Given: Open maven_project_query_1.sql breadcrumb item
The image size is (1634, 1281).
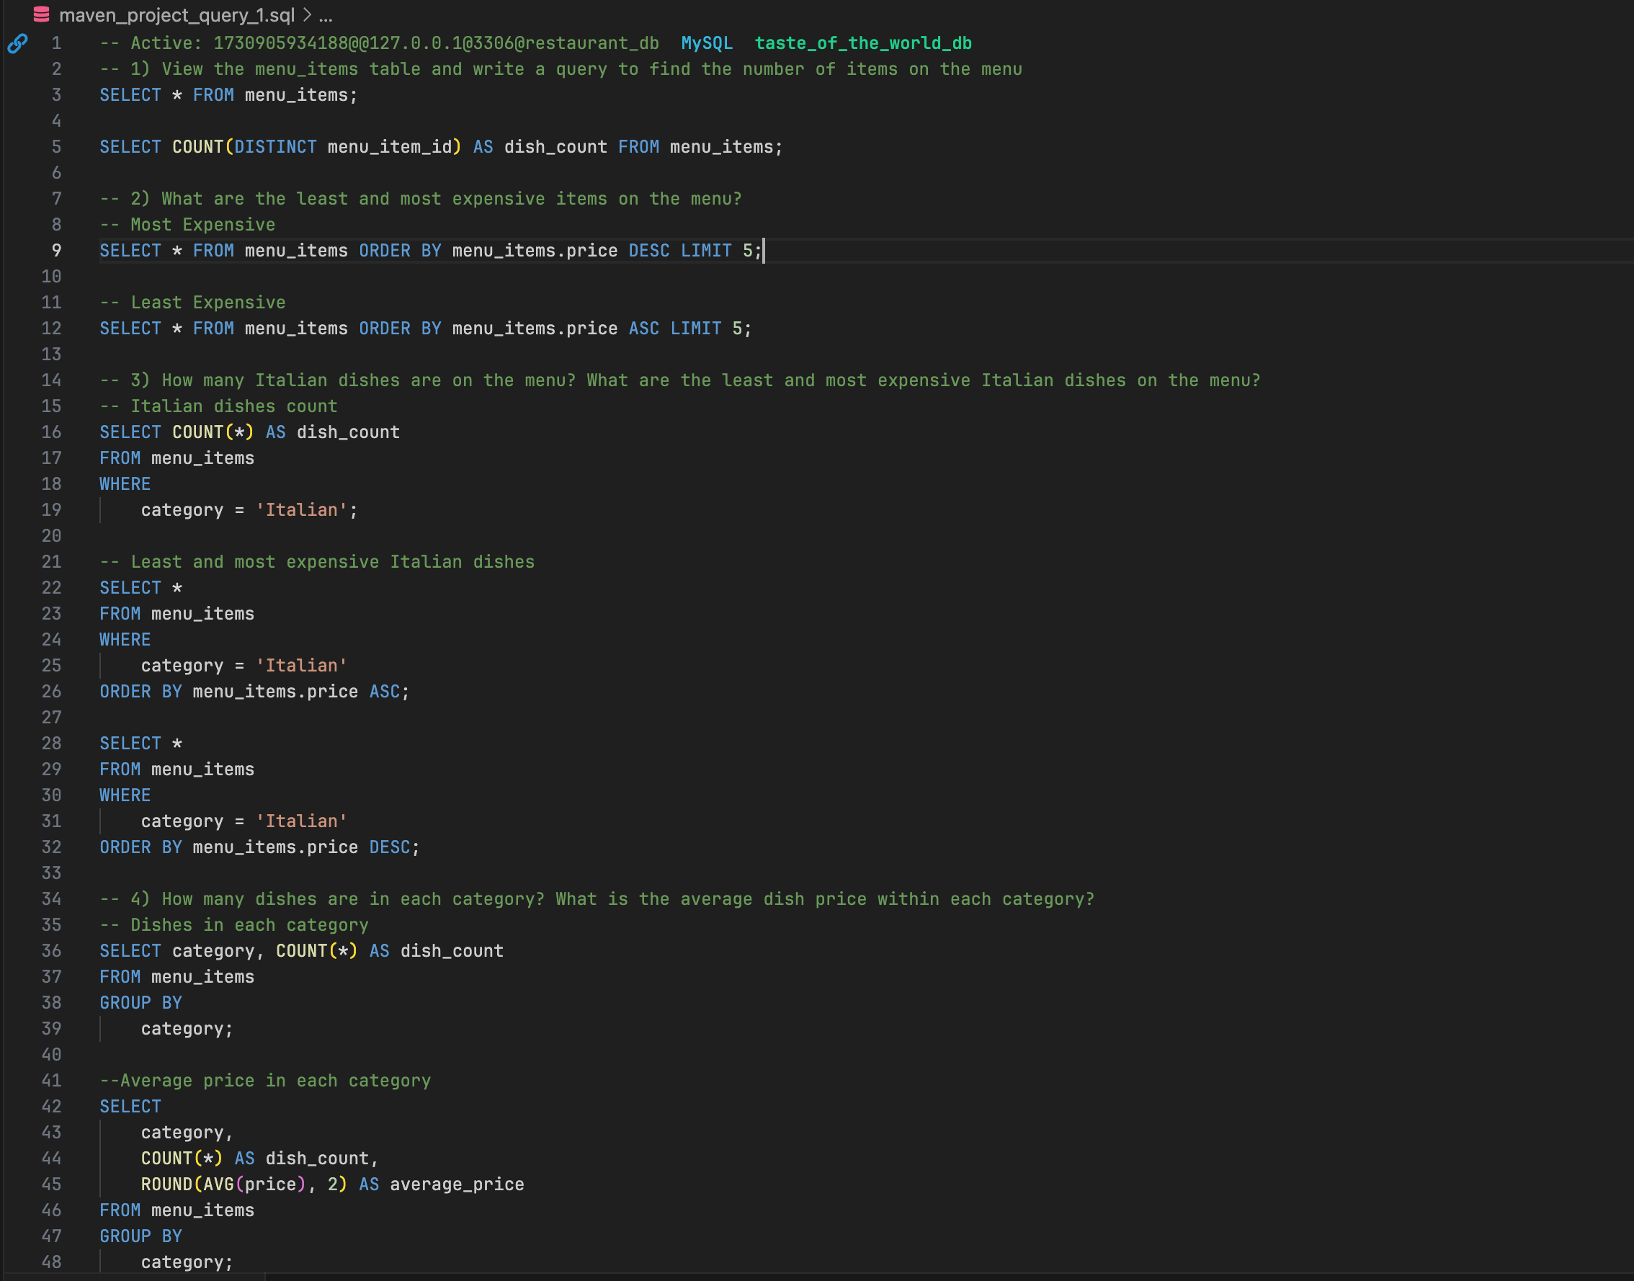Looking at the screenshot, I should (177, 15).
